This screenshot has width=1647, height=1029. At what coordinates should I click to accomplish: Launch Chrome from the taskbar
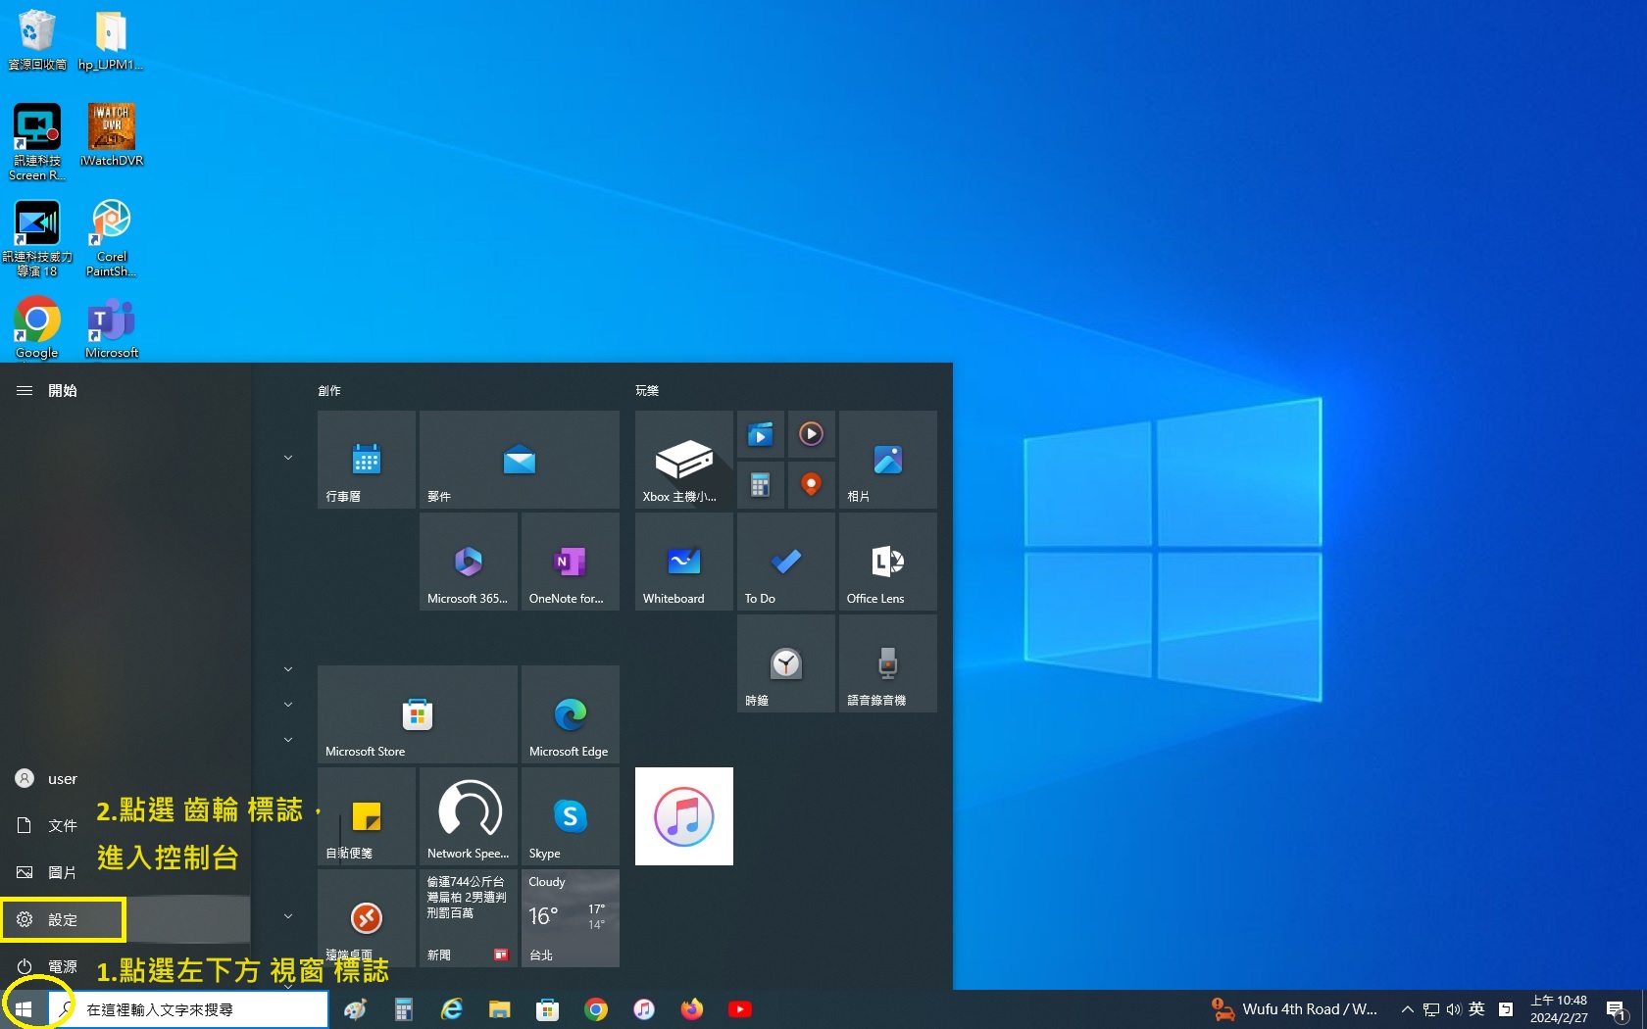coord(595,1009)
